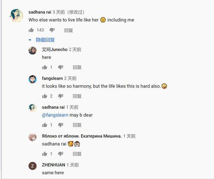Dislike fangslearn's harmony comment
The width and height of the screenshot is (214, 179).
[60, 96]
